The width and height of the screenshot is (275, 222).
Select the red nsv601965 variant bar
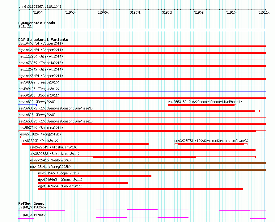point(95,176)
